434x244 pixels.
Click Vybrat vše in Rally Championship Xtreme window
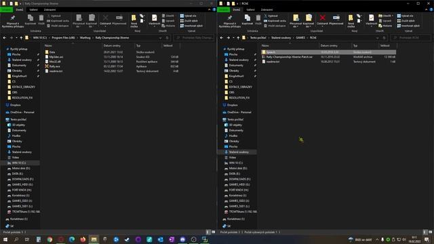[x=189, y=16]
